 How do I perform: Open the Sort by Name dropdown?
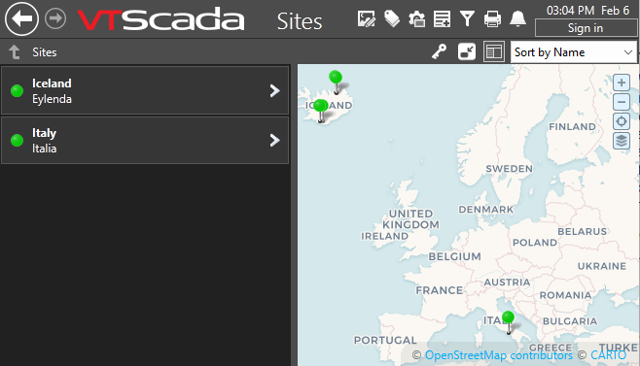point(574,52)
